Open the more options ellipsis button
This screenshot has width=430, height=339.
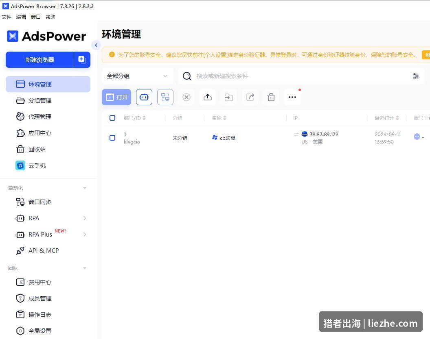tap(292, 97)
